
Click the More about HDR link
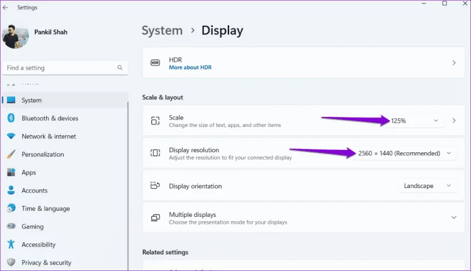click(x=190, y=68)
